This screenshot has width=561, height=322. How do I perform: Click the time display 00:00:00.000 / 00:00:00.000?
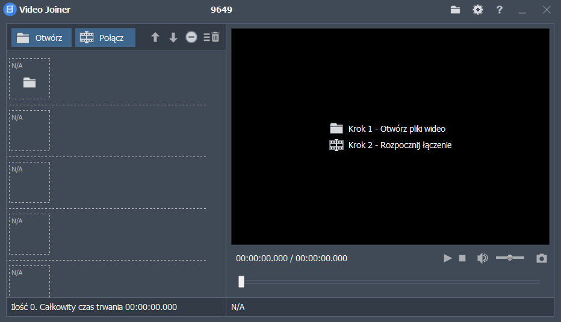(291, 258)
